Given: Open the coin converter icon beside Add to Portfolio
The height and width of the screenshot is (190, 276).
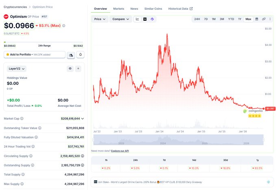Looking at the screenshot, I should 71,55.
